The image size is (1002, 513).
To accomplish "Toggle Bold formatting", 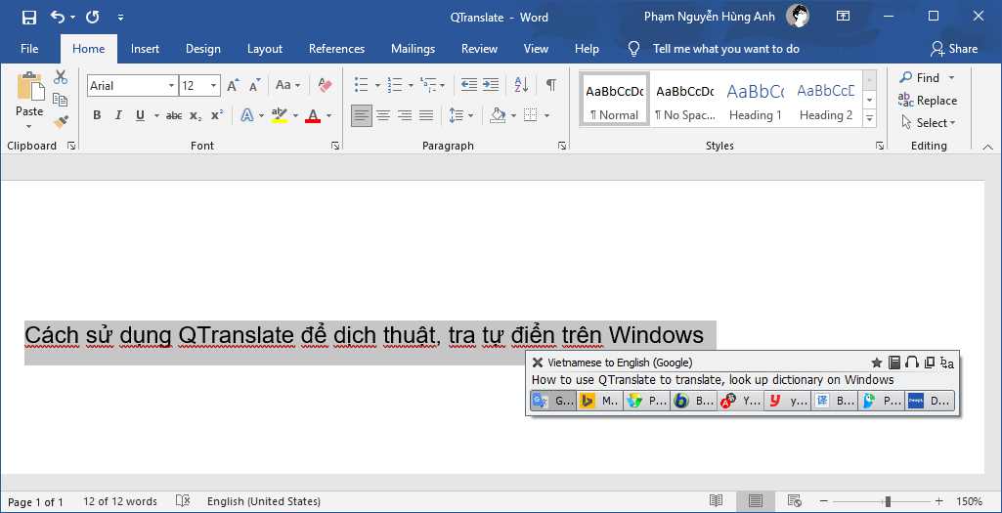I will (97, 115).
